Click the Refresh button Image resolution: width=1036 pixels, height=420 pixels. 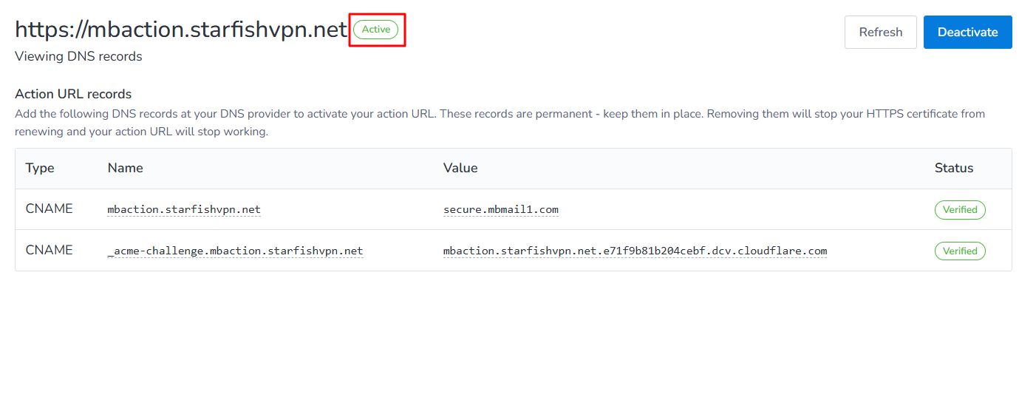[881, 33]
